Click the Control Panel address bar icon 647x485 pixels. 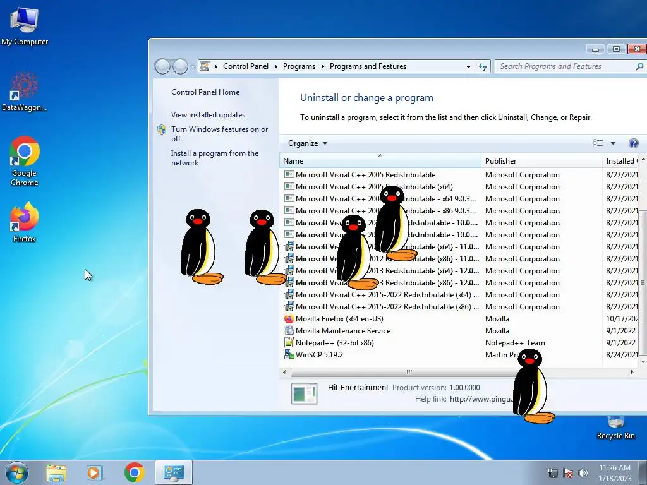click(x=205, y=66)
